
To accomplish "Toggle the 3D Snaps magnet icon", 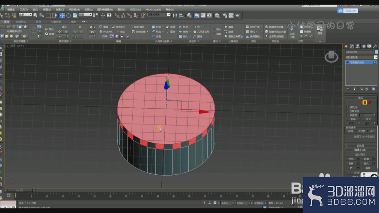I will click(117, 16).
